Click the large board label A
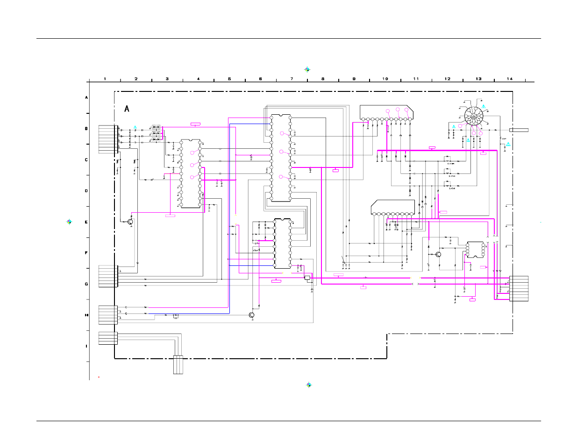Viewport: 577px width, 445px height. [x=127, y=109]
